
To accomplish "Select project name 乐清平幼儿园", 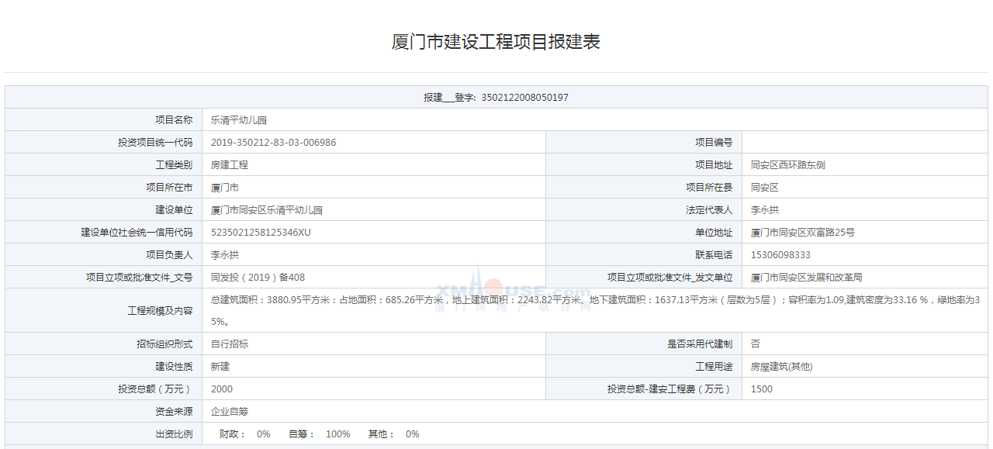I will point(239,120).
